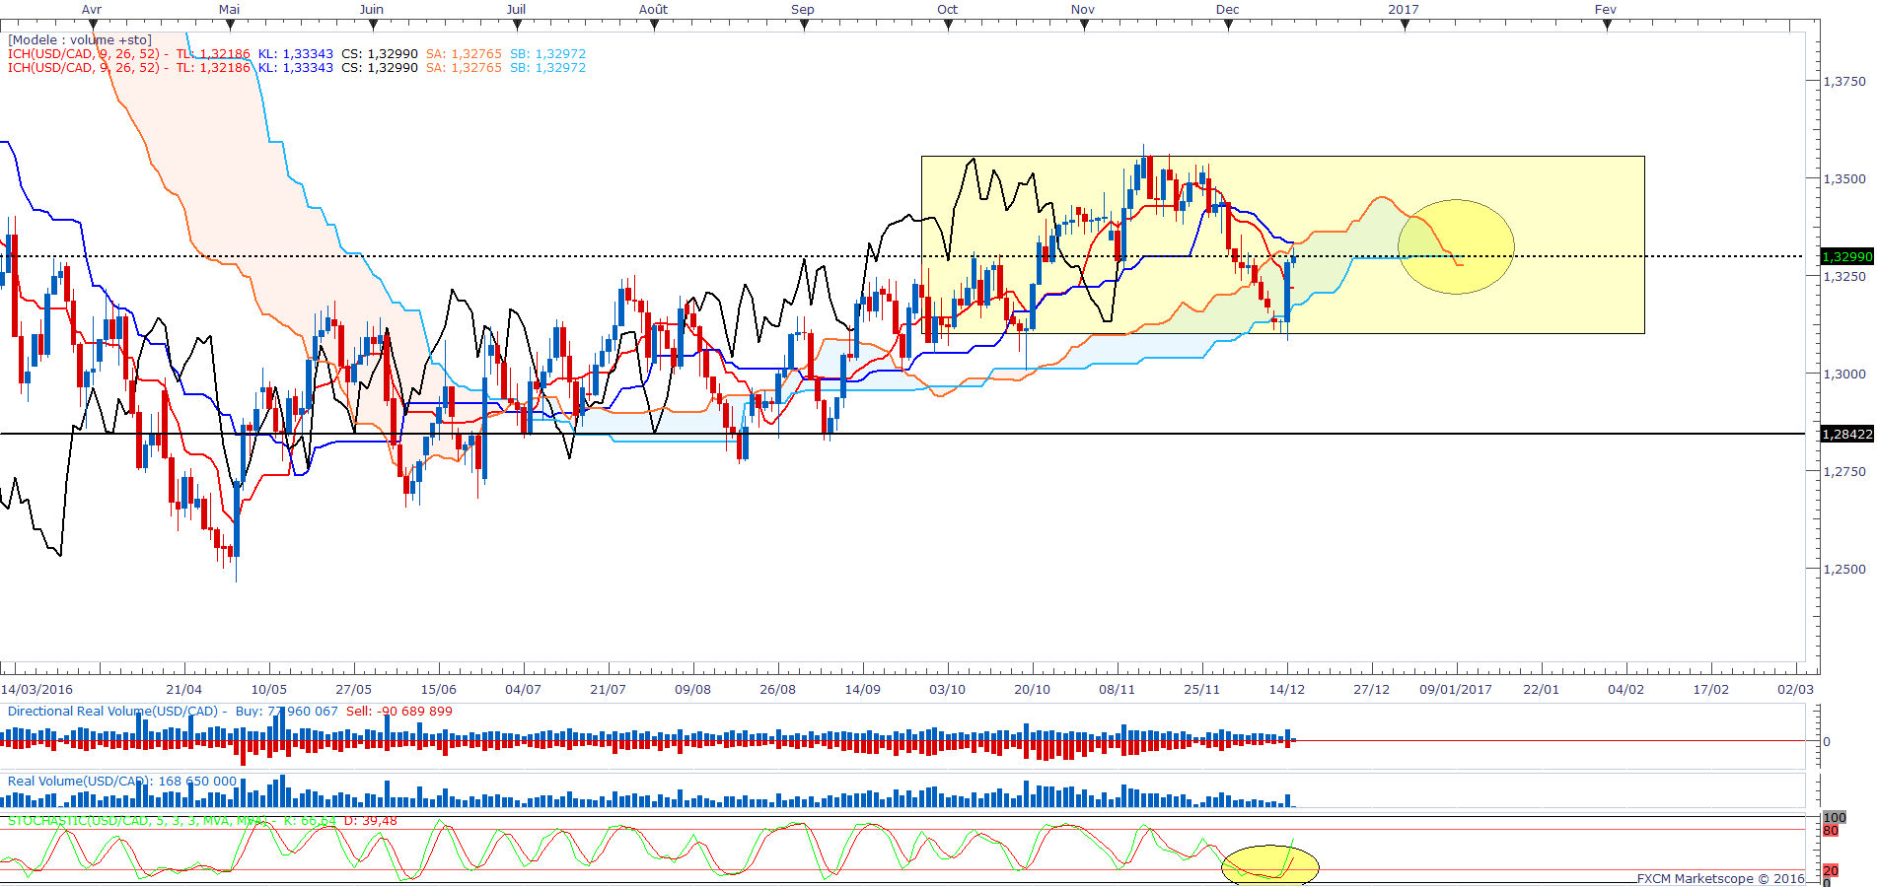The height and width of the screenshot is (887, 1877).
Task: Click the 04/07 date axis label
Action: 523,690
